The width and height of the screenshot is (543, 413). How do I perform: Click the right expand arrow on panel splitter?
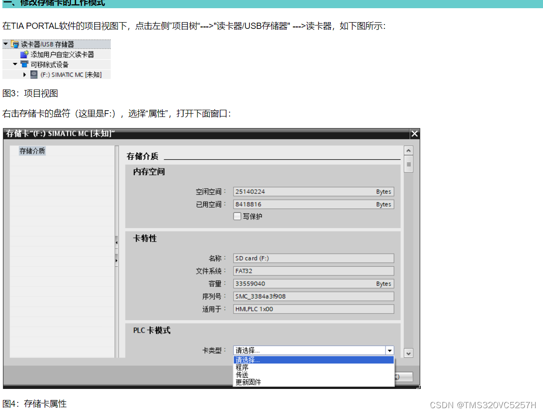(x=116, y=260)
